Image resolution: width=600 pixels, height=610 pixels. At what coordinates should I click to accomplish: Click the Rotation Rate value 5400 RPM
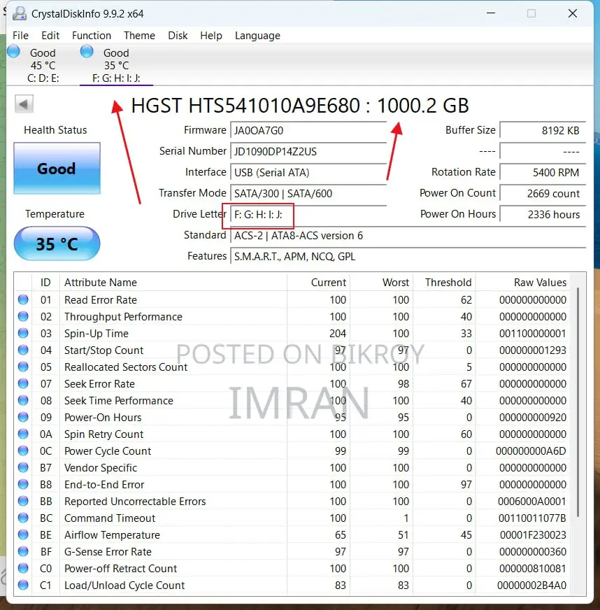click(x=543, y=172)
